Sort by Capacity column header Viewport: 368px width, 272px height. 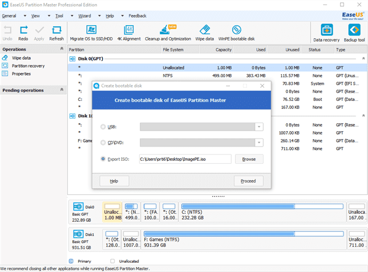pos(216,50)
